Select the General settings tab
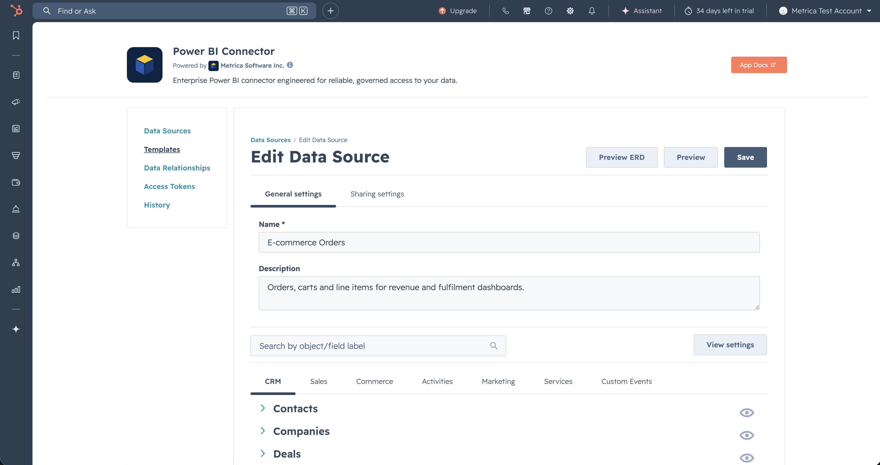 (293, 194)
